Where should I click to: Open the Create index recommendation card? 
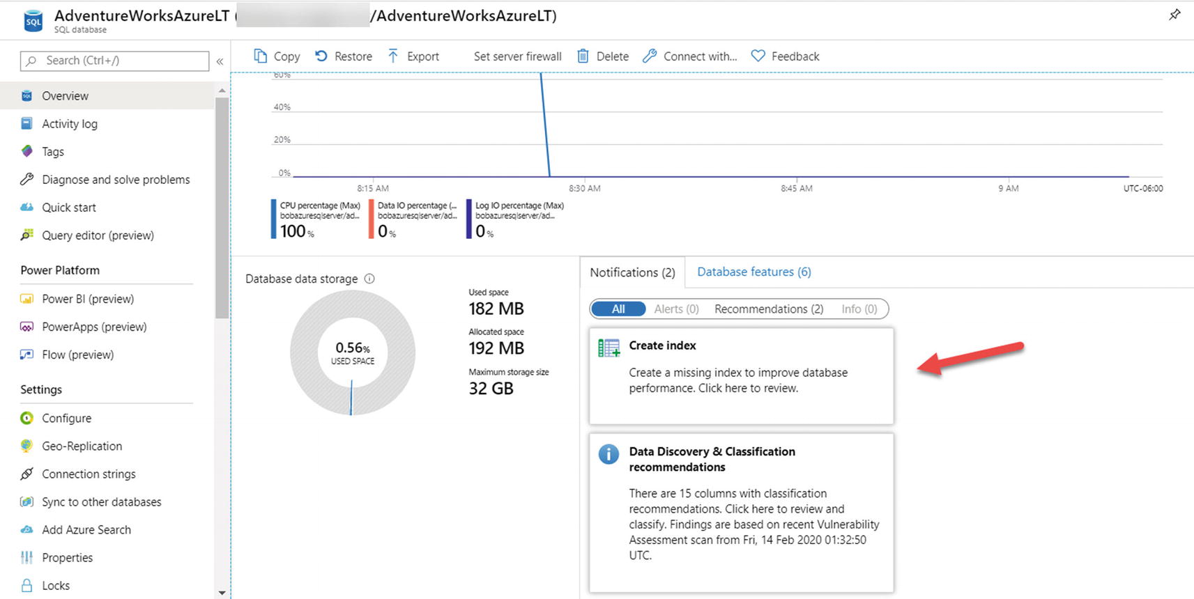coord(741,376)
